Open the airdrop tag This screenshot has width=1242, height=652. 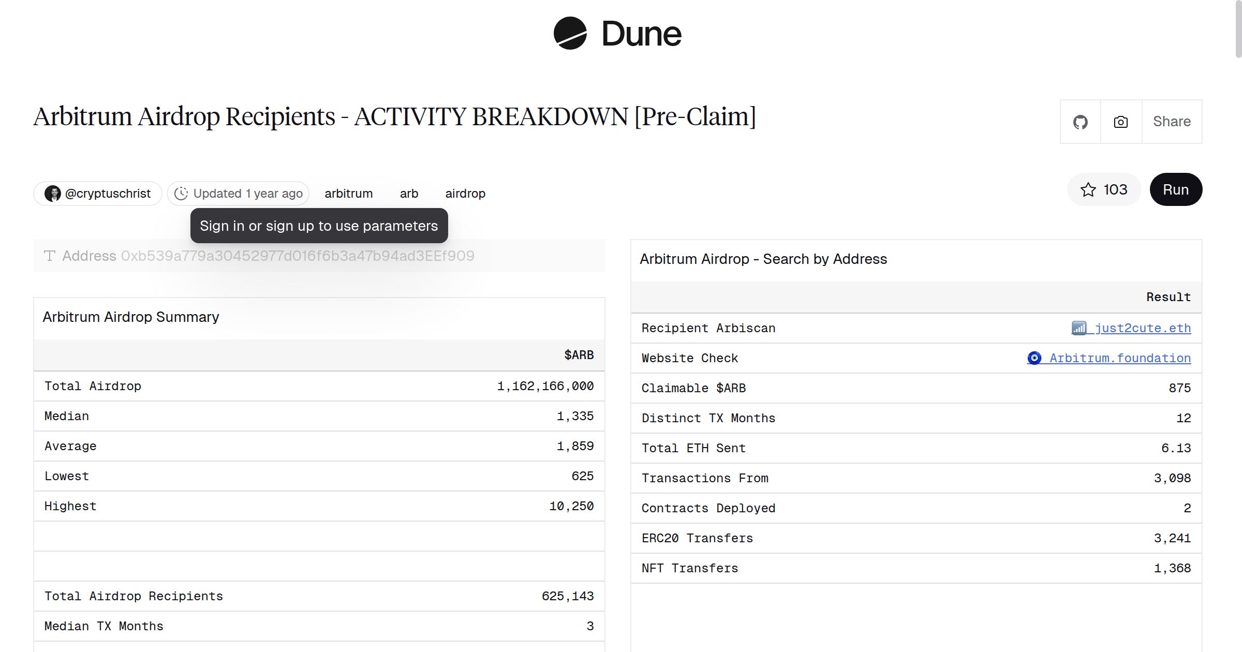pos(465,193)
